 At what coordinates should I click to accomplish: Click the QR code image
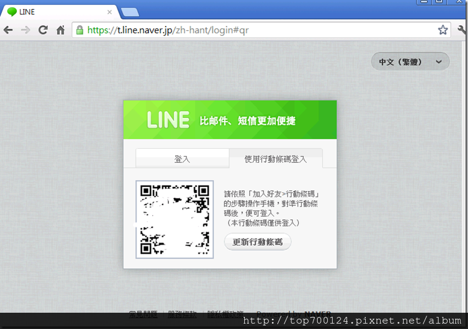point(174,219)
